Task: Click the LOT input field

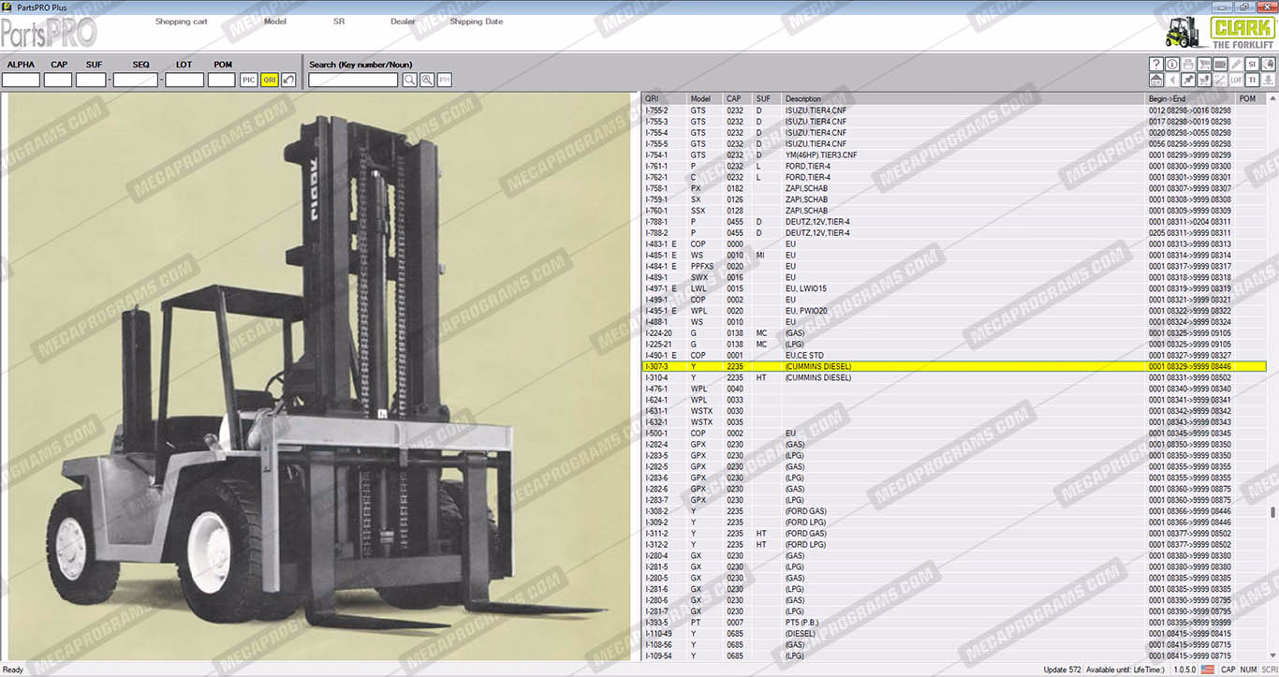Action: point(184,80)
